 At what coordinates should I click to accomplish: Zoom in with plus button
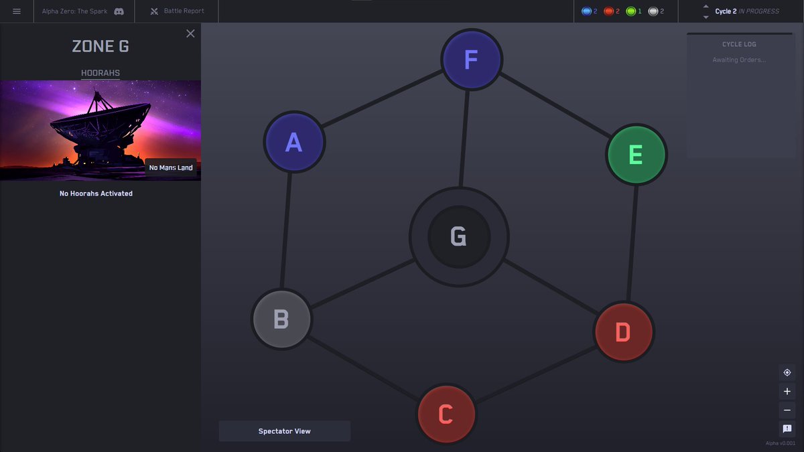pyautogui.click(x=787, y=391)
